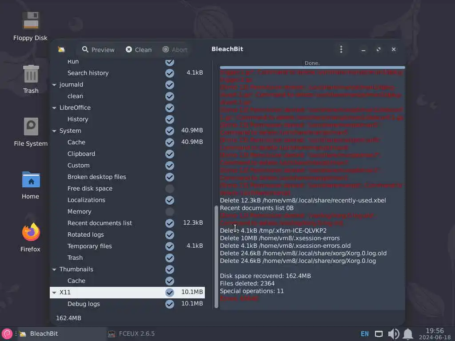Open the notifications bell icon
This screenshot has width=455, height=341.
tap(408, 334)
